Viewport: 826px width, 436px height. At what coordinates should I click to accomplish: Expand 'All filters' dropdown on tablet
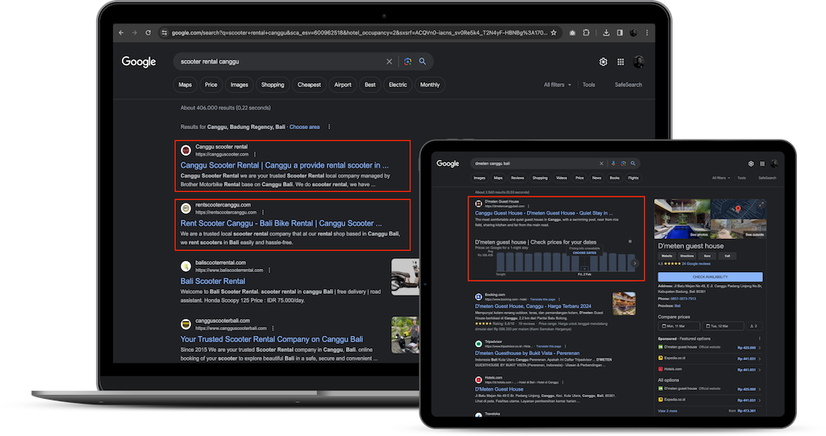tap(721, 178)
